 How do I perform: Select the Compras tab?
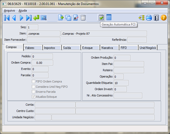pyautogui.click(x=14, y=47)
